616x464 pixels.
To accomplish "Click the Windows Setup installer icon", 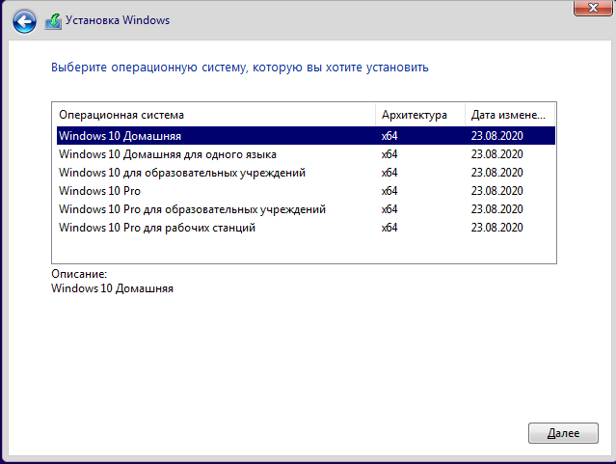I will pos(53,21).
